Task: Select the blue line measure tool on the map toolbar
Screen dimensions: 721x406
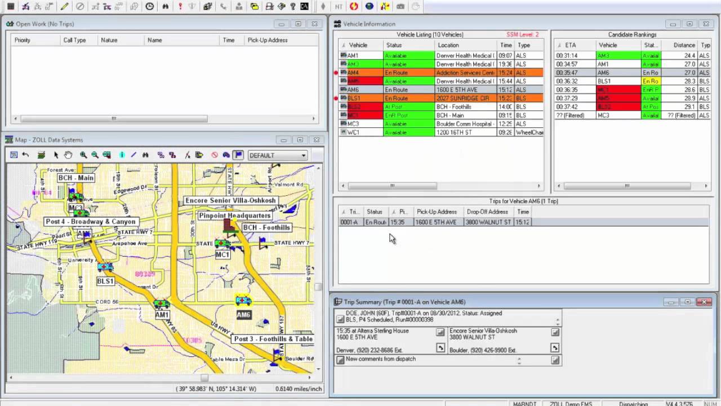Action: [x=133, y=155]
